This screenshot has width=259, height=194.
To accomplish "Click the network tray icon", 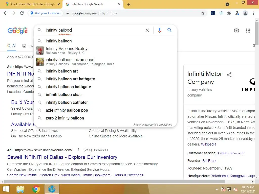I will pyautogui.click(x=229, y=189).
